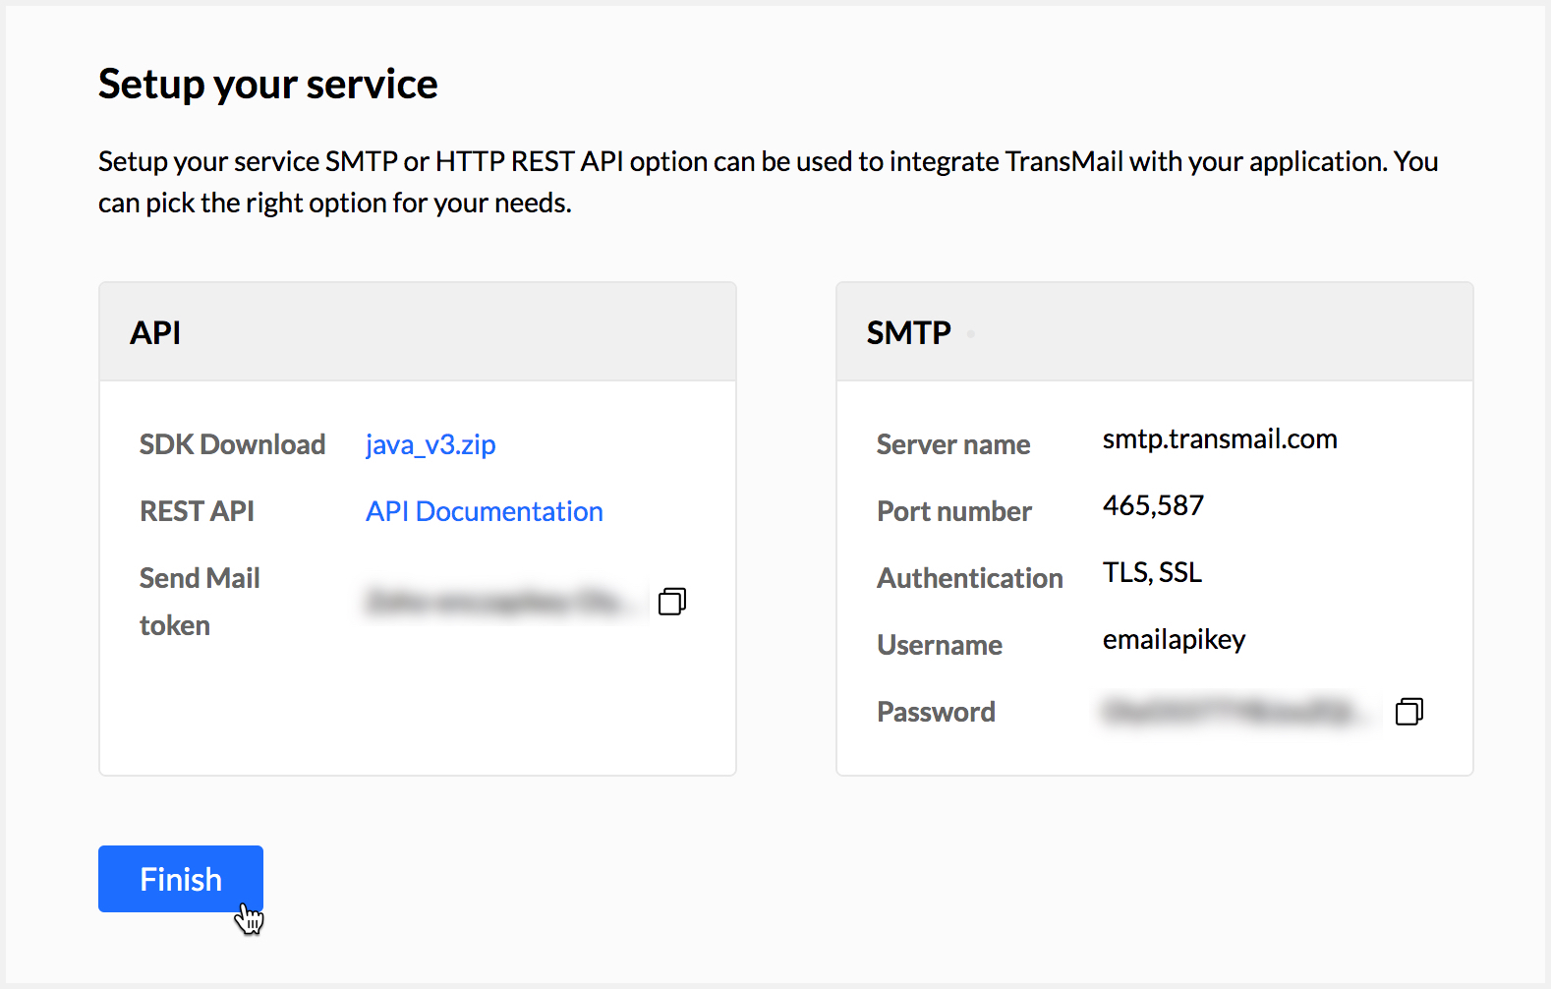This screenshot has width=1551, height=989.
Task: Copy the SMTP password
Action: pyautogui.click(x=1409, y=711)
